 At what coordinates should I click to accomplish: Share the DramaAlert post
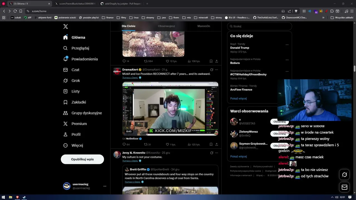coord(217,144)
